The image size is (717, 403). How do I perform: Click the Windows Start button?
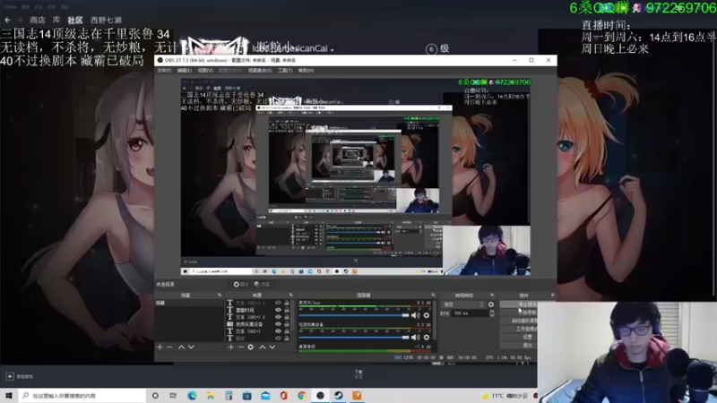9,396
